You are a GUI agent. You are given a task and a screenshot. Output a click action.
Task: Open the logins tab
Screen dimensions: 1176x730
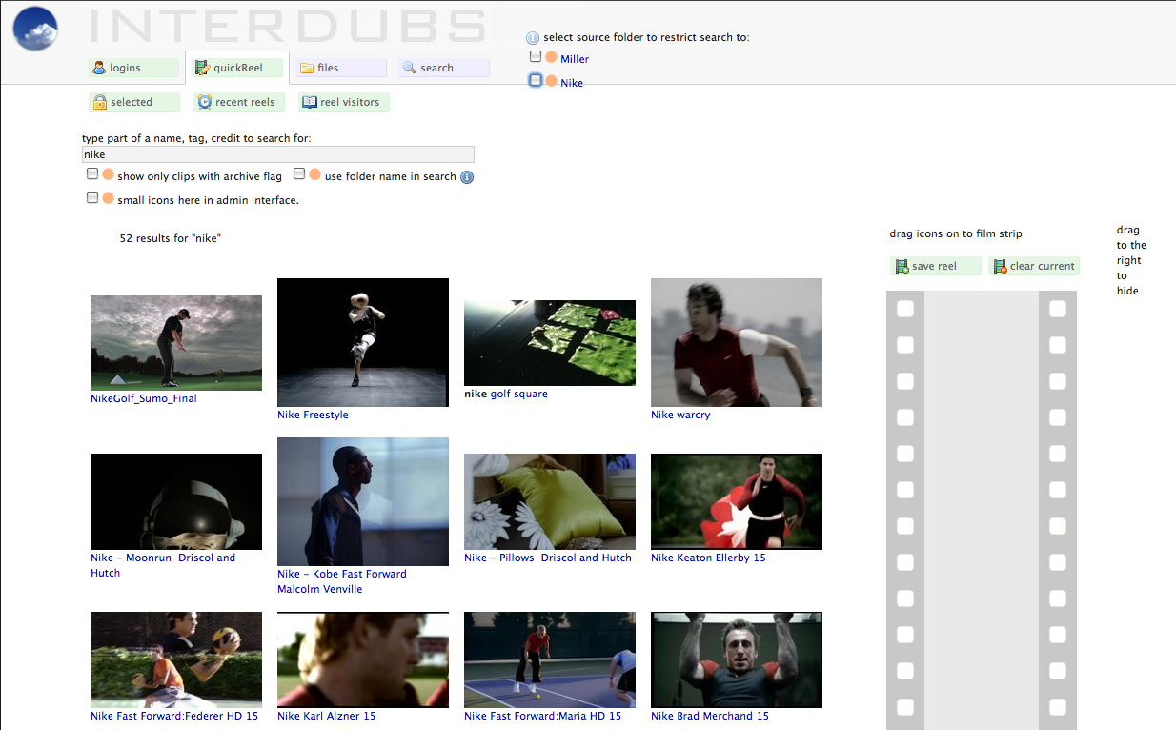(x=133, y=68)
